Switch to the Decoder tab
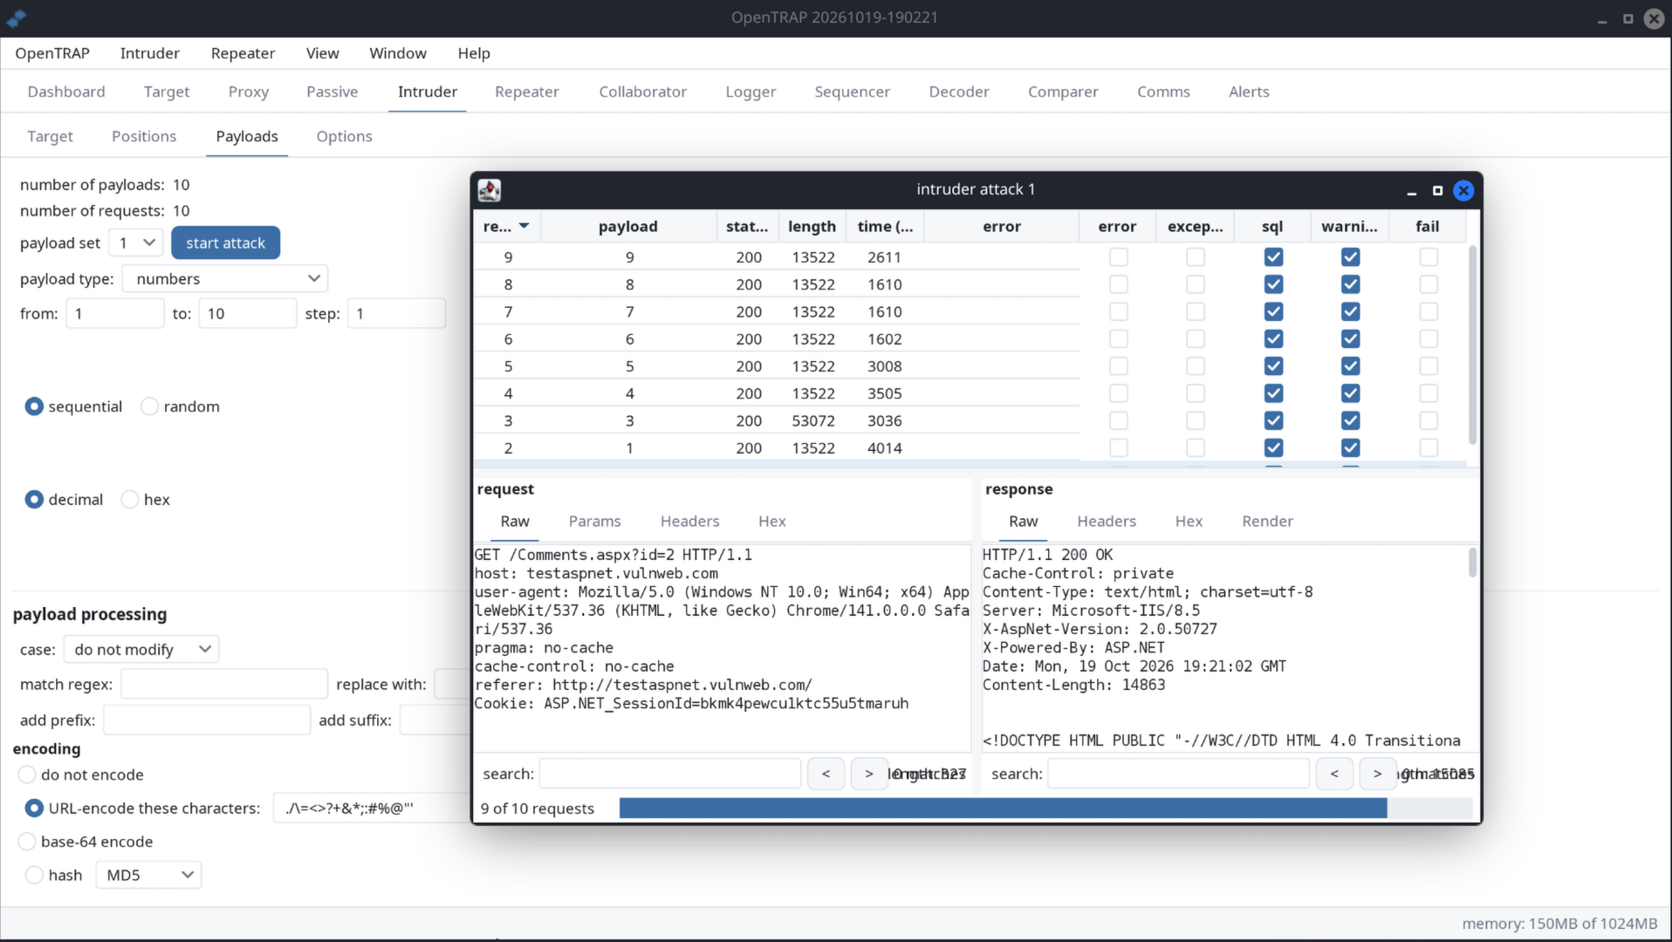The width and height of the screenshot is (1672, 942). pyautogui.click(x=959, y=92)
